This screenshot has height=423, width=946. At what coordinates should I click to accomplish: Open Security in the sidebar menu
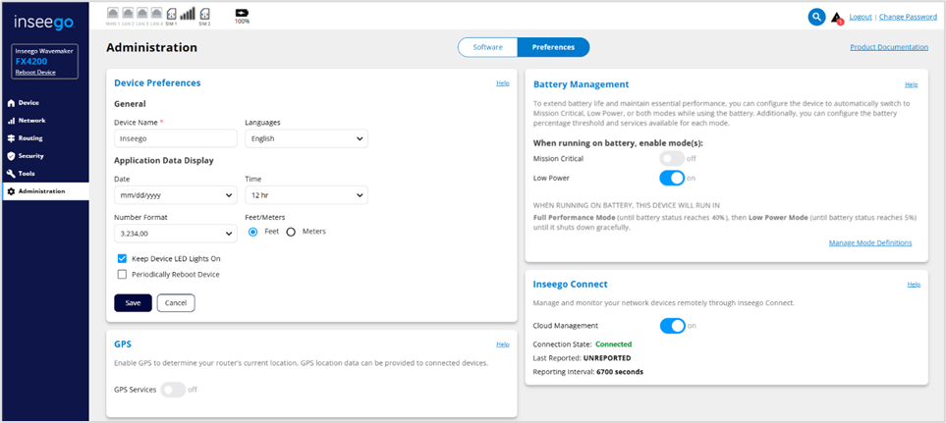(x=30, y=156)
